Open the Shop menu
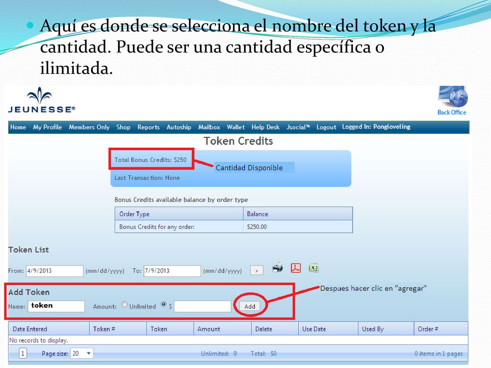491x368 pixels. pyautogui.click(x=123, y=127)
